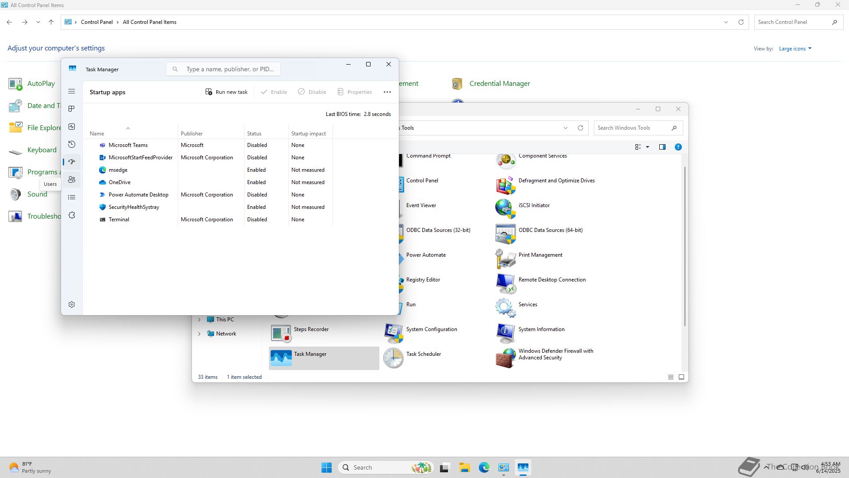This screenshot has height=478, width=849.
Task: Sort by Startup impact column header
Action: (308, 134)
